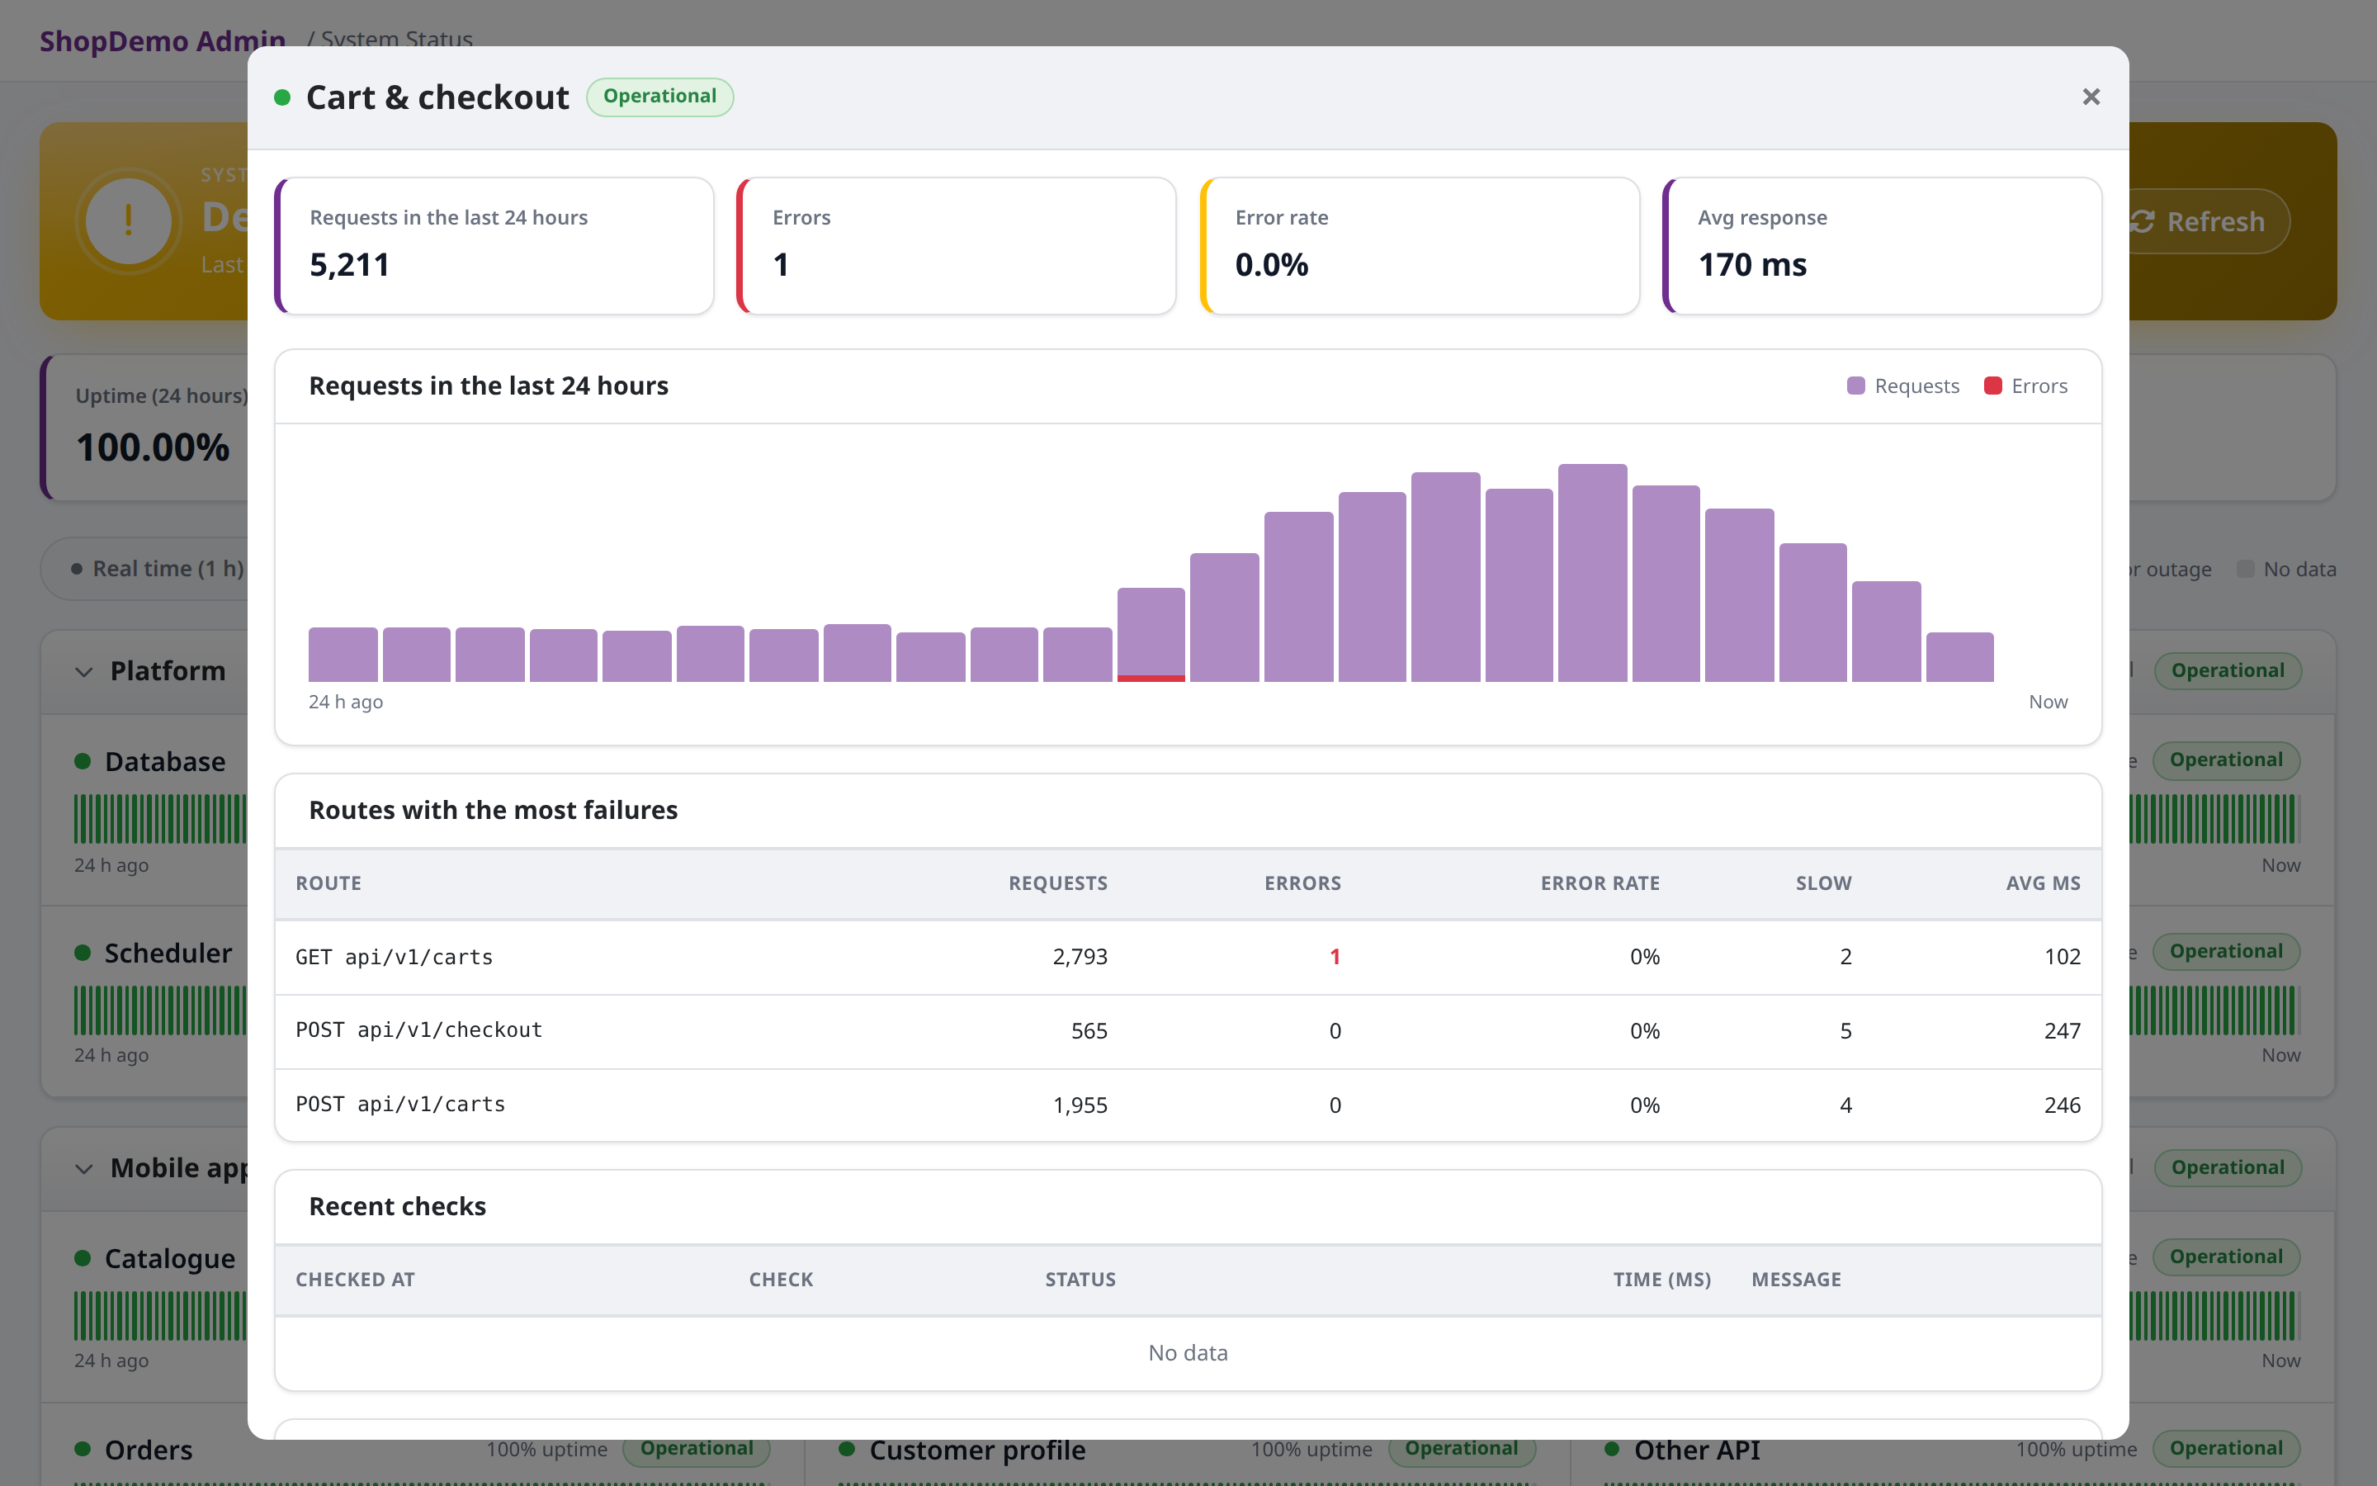Click the 565 requests cell
2377x1486 pixels.
[1089, 1031]
